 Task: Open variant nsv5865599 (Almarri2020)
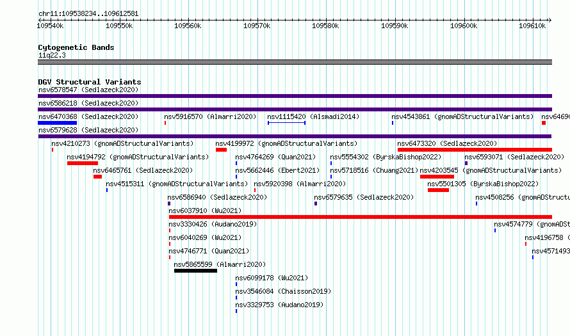click(x=220, y=264)
